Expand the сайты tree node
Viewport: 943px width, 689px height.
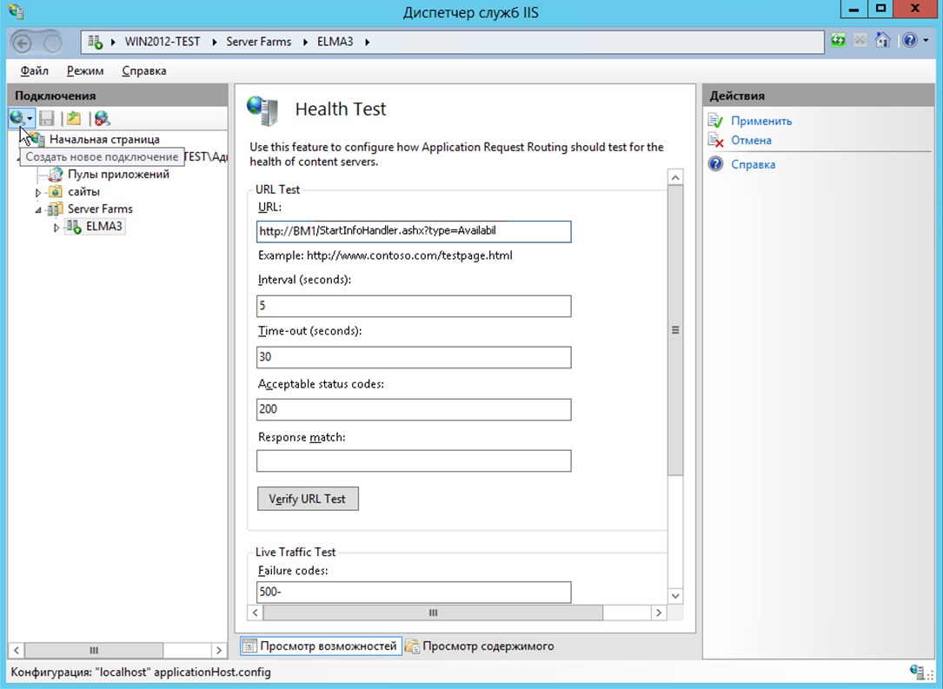coord(38,192)
